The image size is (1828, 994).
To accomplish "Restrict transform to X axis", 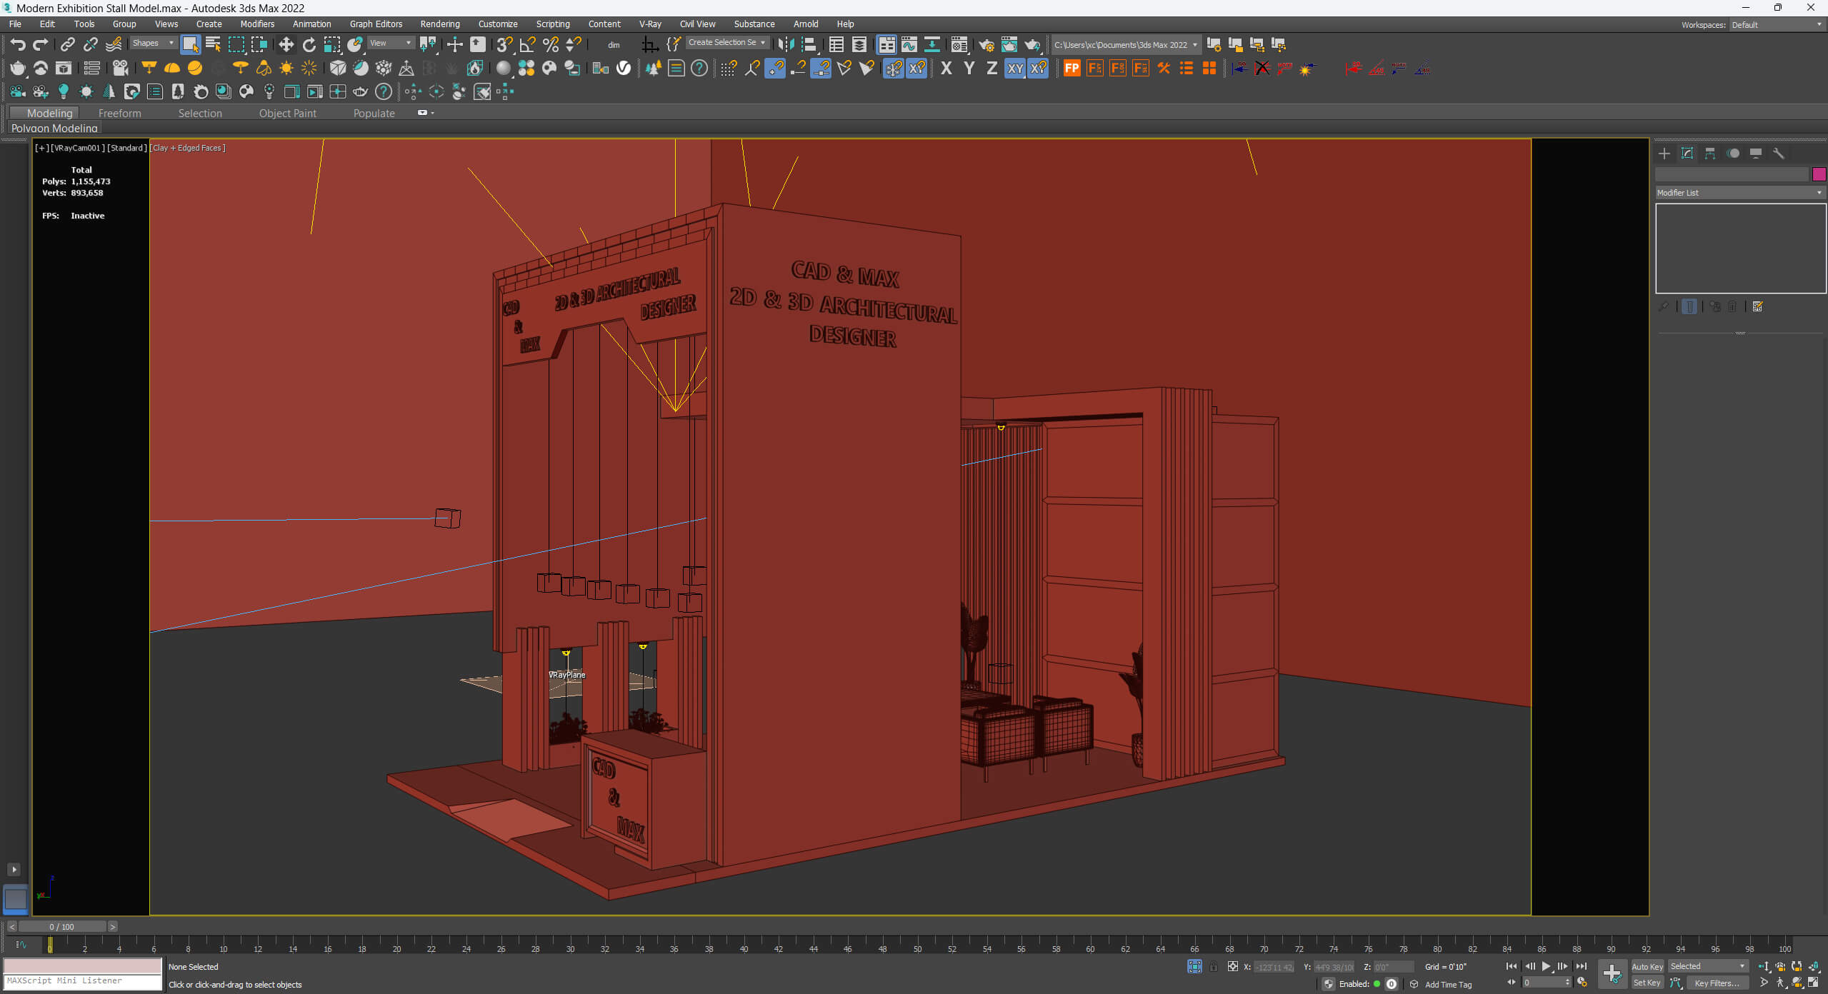I will pos(947,69).
